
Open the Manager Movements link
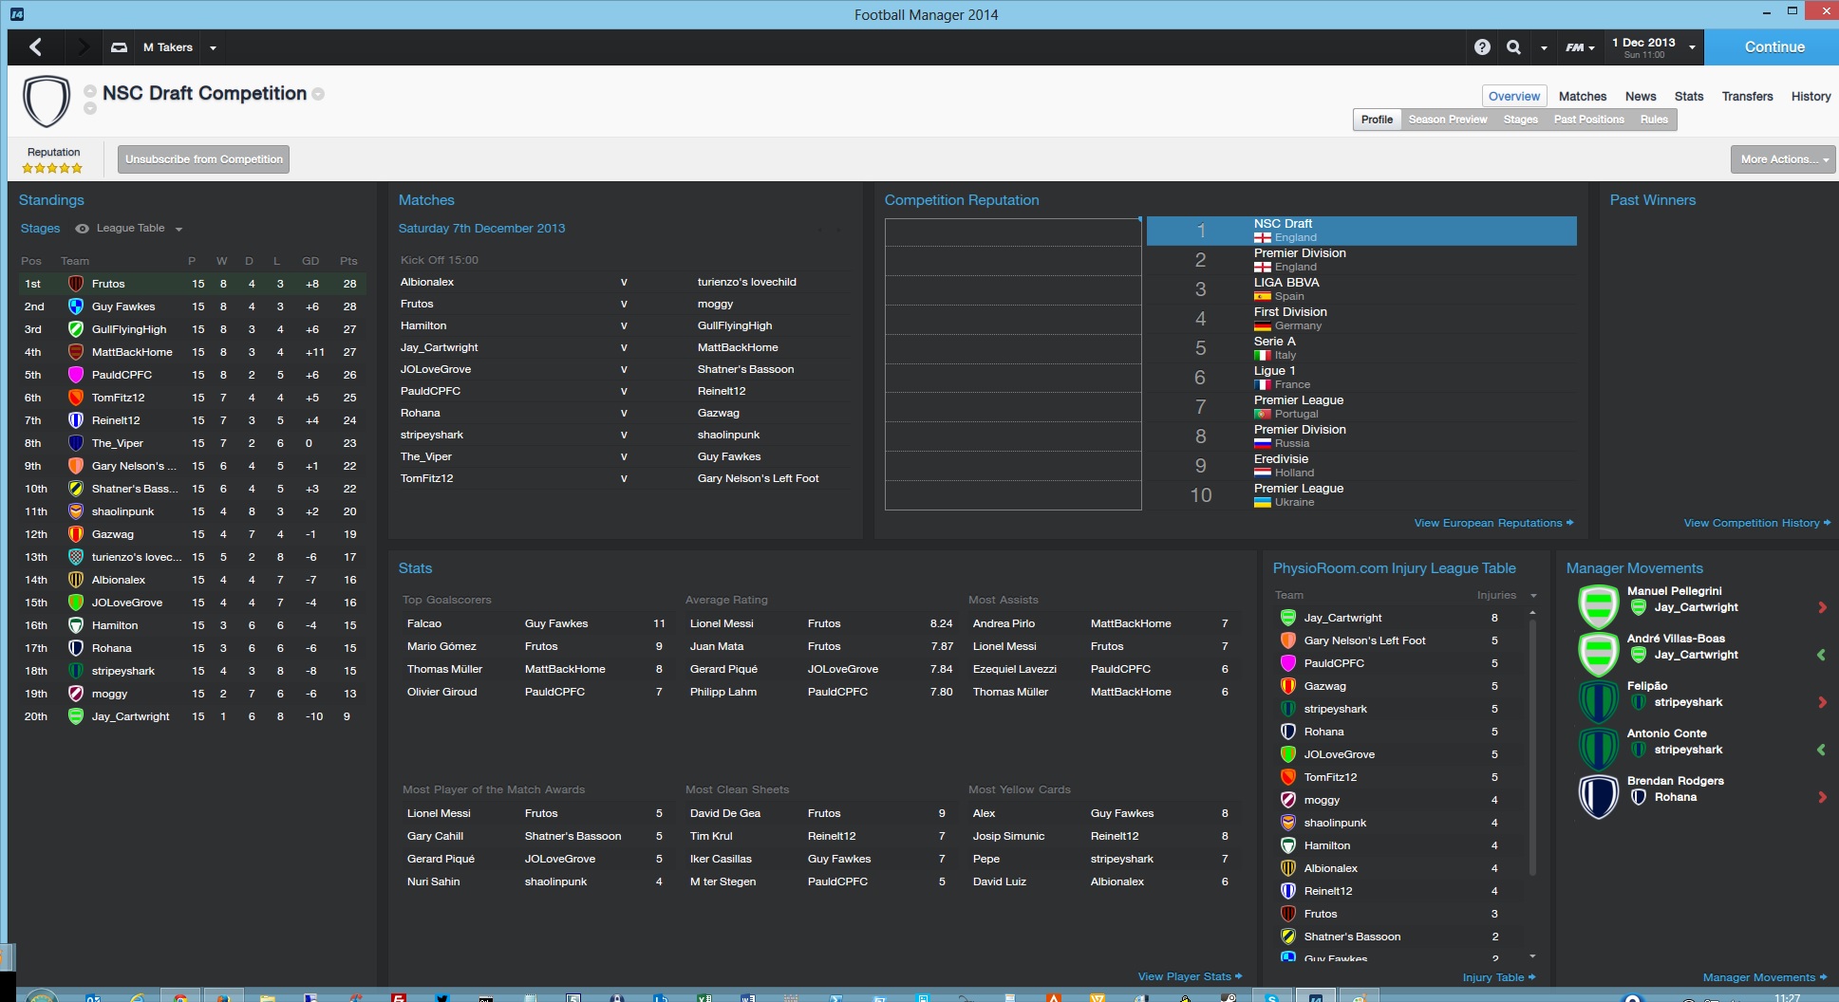point(1764,978)
